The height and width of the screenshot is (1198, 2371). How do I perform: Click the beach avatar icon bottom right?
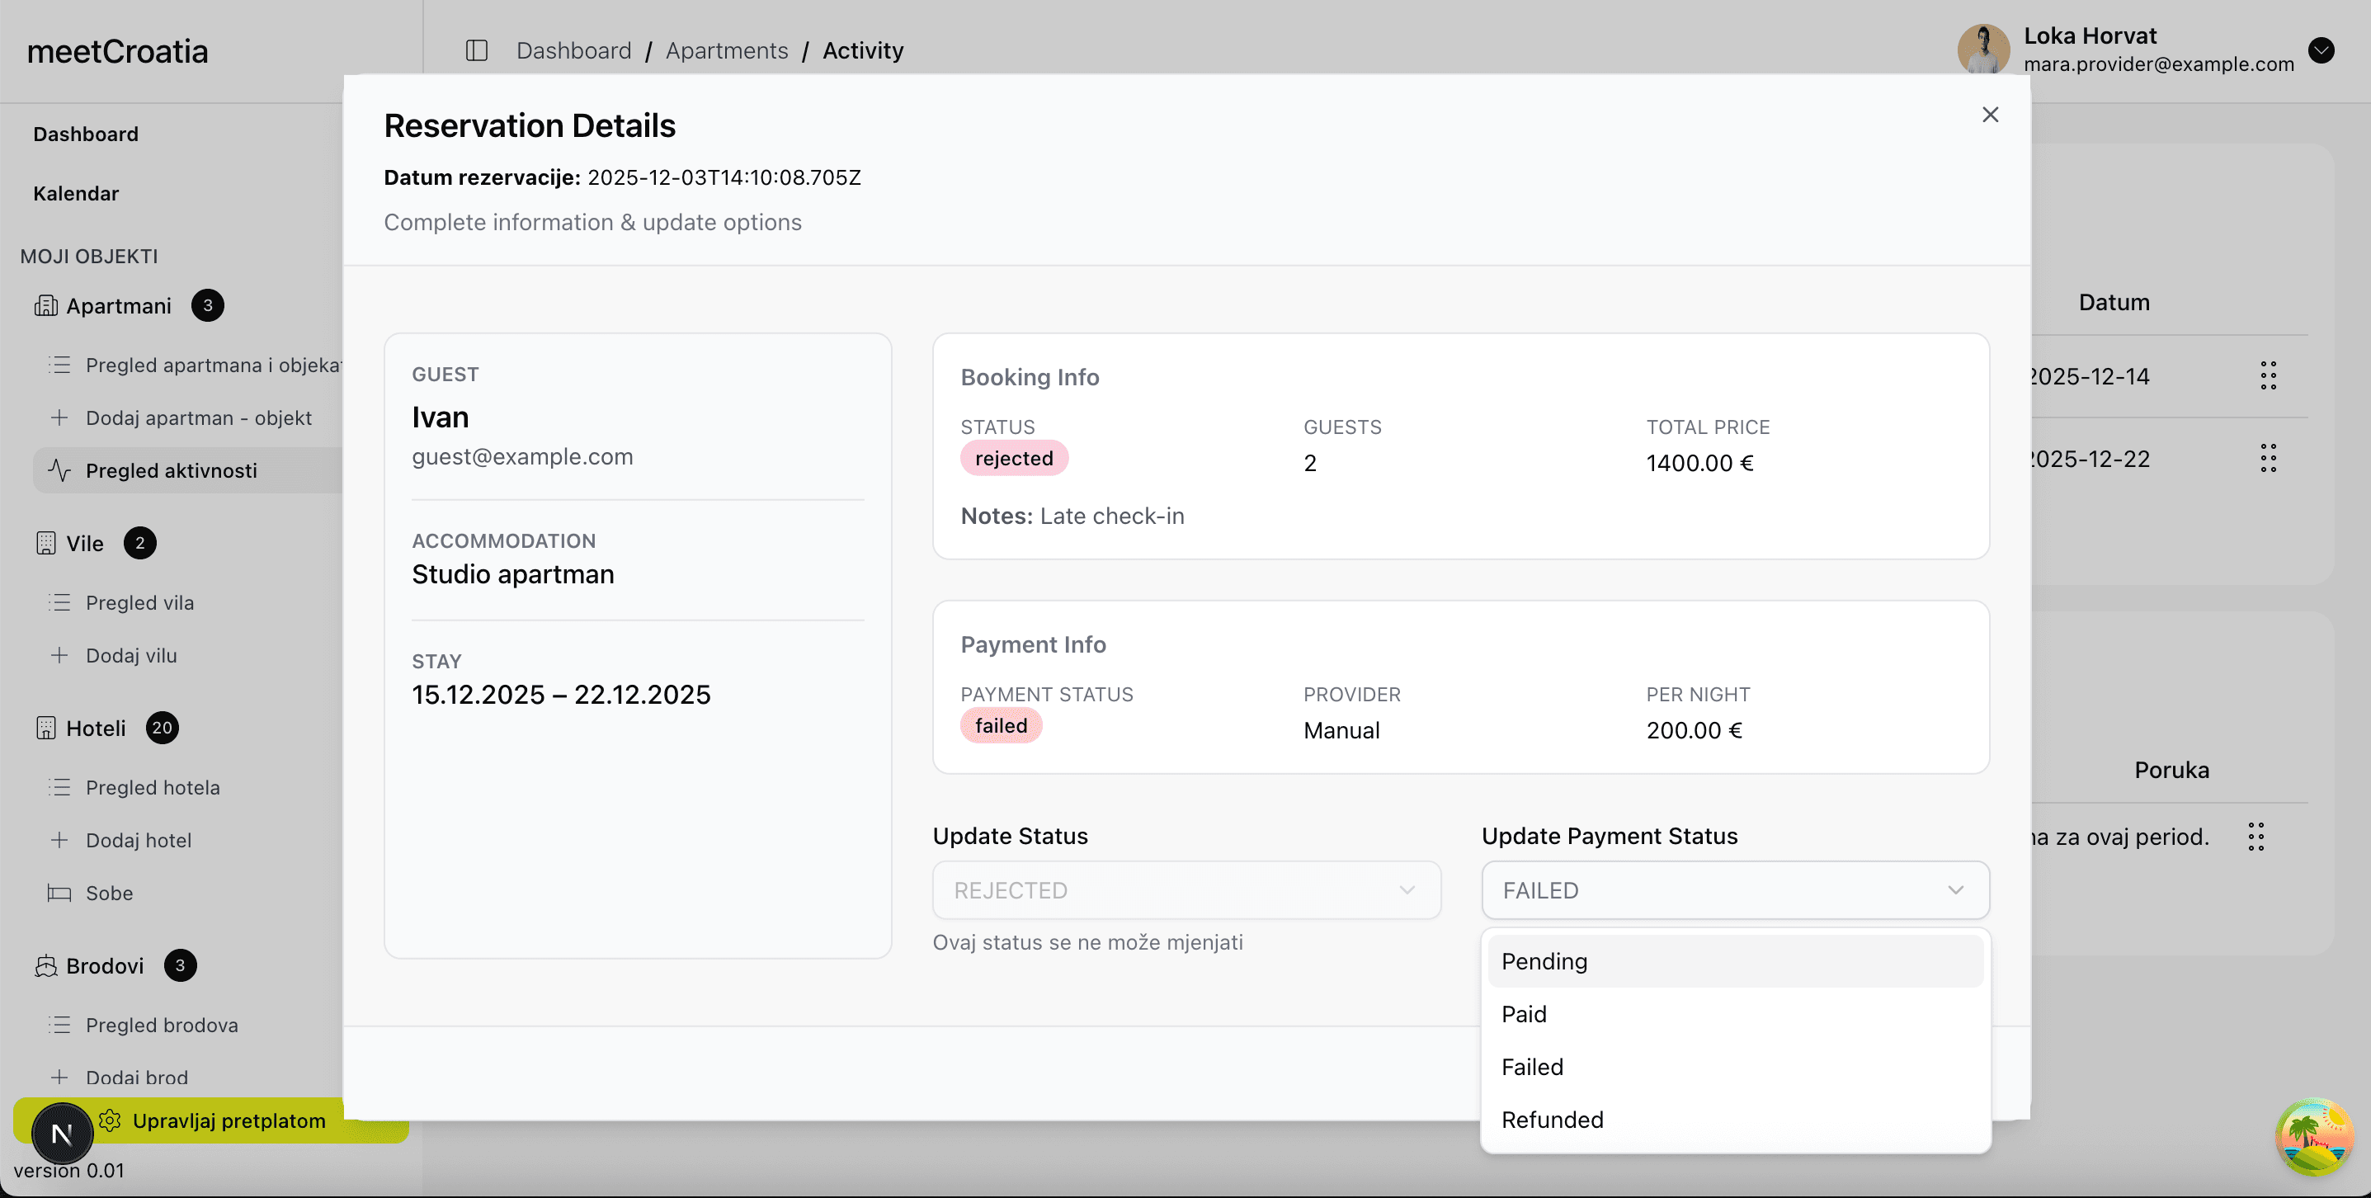coord(2313,1138)
